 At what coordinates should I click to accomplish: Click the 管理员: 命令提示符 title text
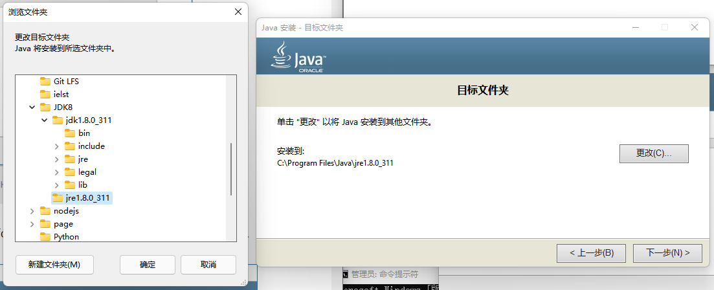385,274
